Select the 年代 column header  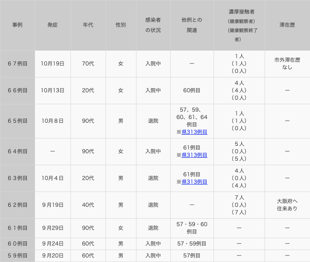click(x=88, y=25)
